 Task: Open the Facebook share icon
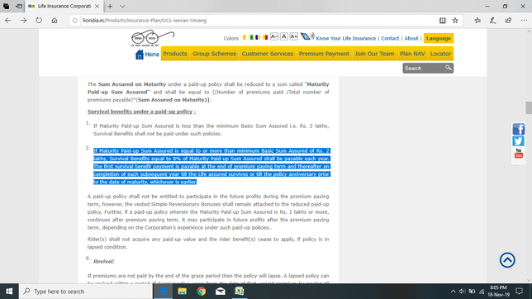point(519,130)
